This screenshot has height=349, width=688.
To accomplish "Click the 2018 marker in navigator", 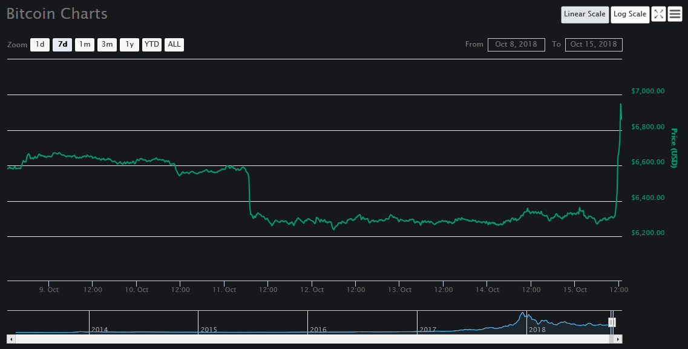I will click(x=537, y=330).
